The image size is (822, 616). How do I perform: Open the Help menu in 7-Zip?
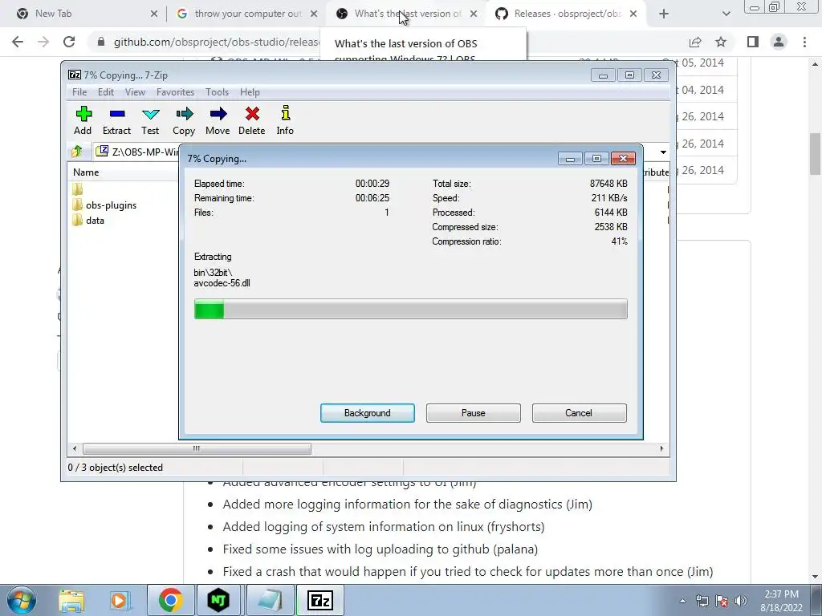(250, 92)
